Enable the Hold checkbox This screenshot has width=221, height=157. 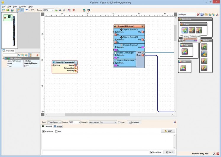pyautogui.click(x=56, y=132)
